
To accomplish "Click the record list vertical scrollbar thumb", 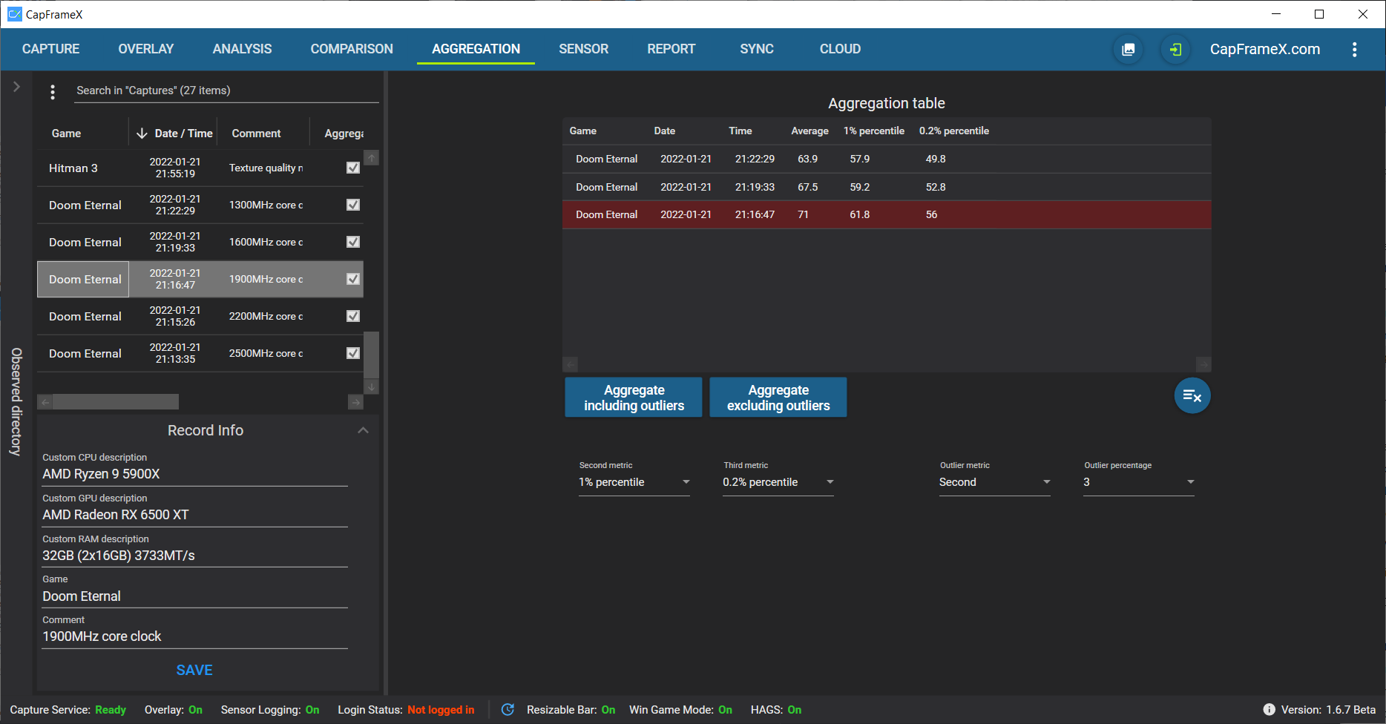I will click(x=372, y=355).
